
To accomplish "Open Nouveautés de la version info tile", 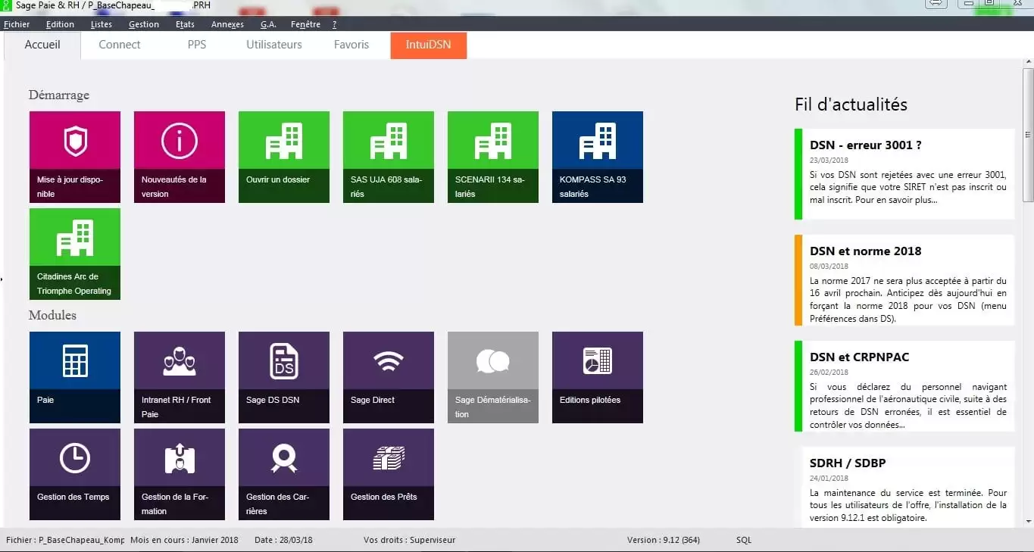I will click(x=179, y=157).
